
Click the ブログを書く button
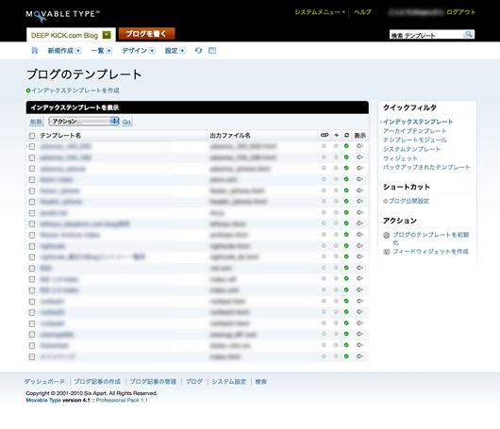(146, 34)
